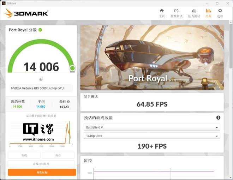Click the 平均 average score 14 060
The image size is (233, 180).
coord(41,107)
